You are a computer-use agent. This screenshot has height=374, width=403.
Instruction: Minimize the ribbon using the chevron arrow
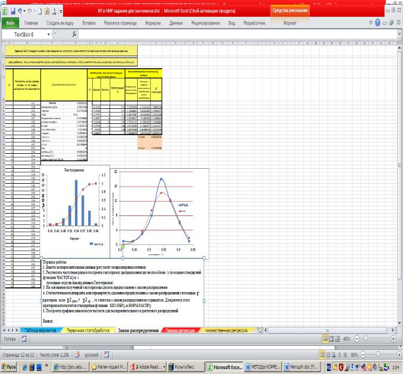[370, 23]
